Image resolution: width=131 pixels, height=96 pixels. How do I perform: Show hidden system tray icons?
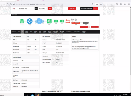[x=115, y=95]
